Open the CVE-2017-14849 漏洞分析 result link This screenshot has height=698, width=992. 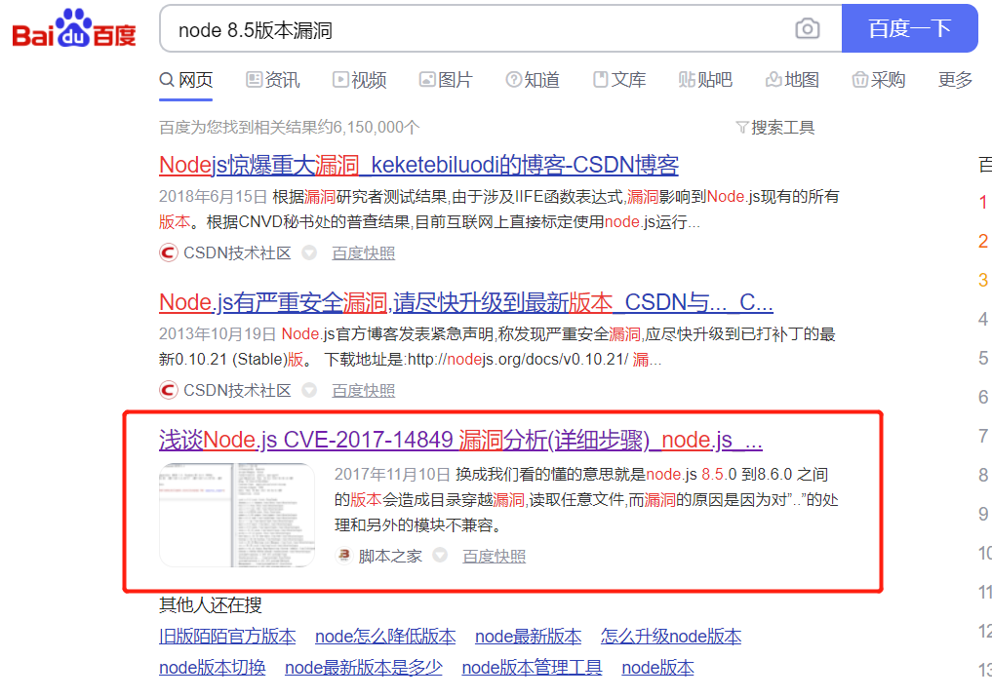point(460,440)
